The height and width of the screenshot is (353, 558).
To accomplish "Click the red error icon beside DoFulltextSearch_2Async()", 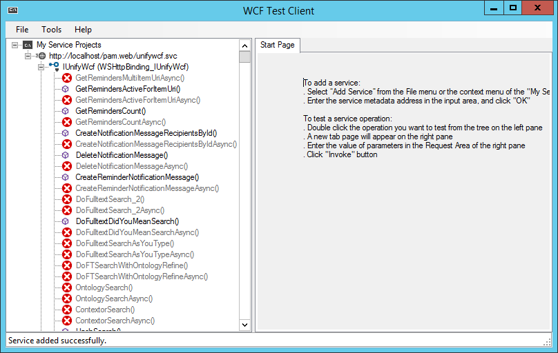I will [x=67, y=210].
